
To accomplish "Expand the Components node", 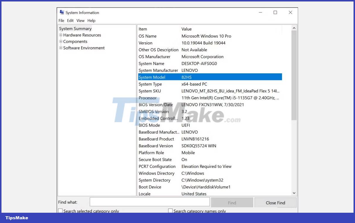I will [x=60, y=41].
